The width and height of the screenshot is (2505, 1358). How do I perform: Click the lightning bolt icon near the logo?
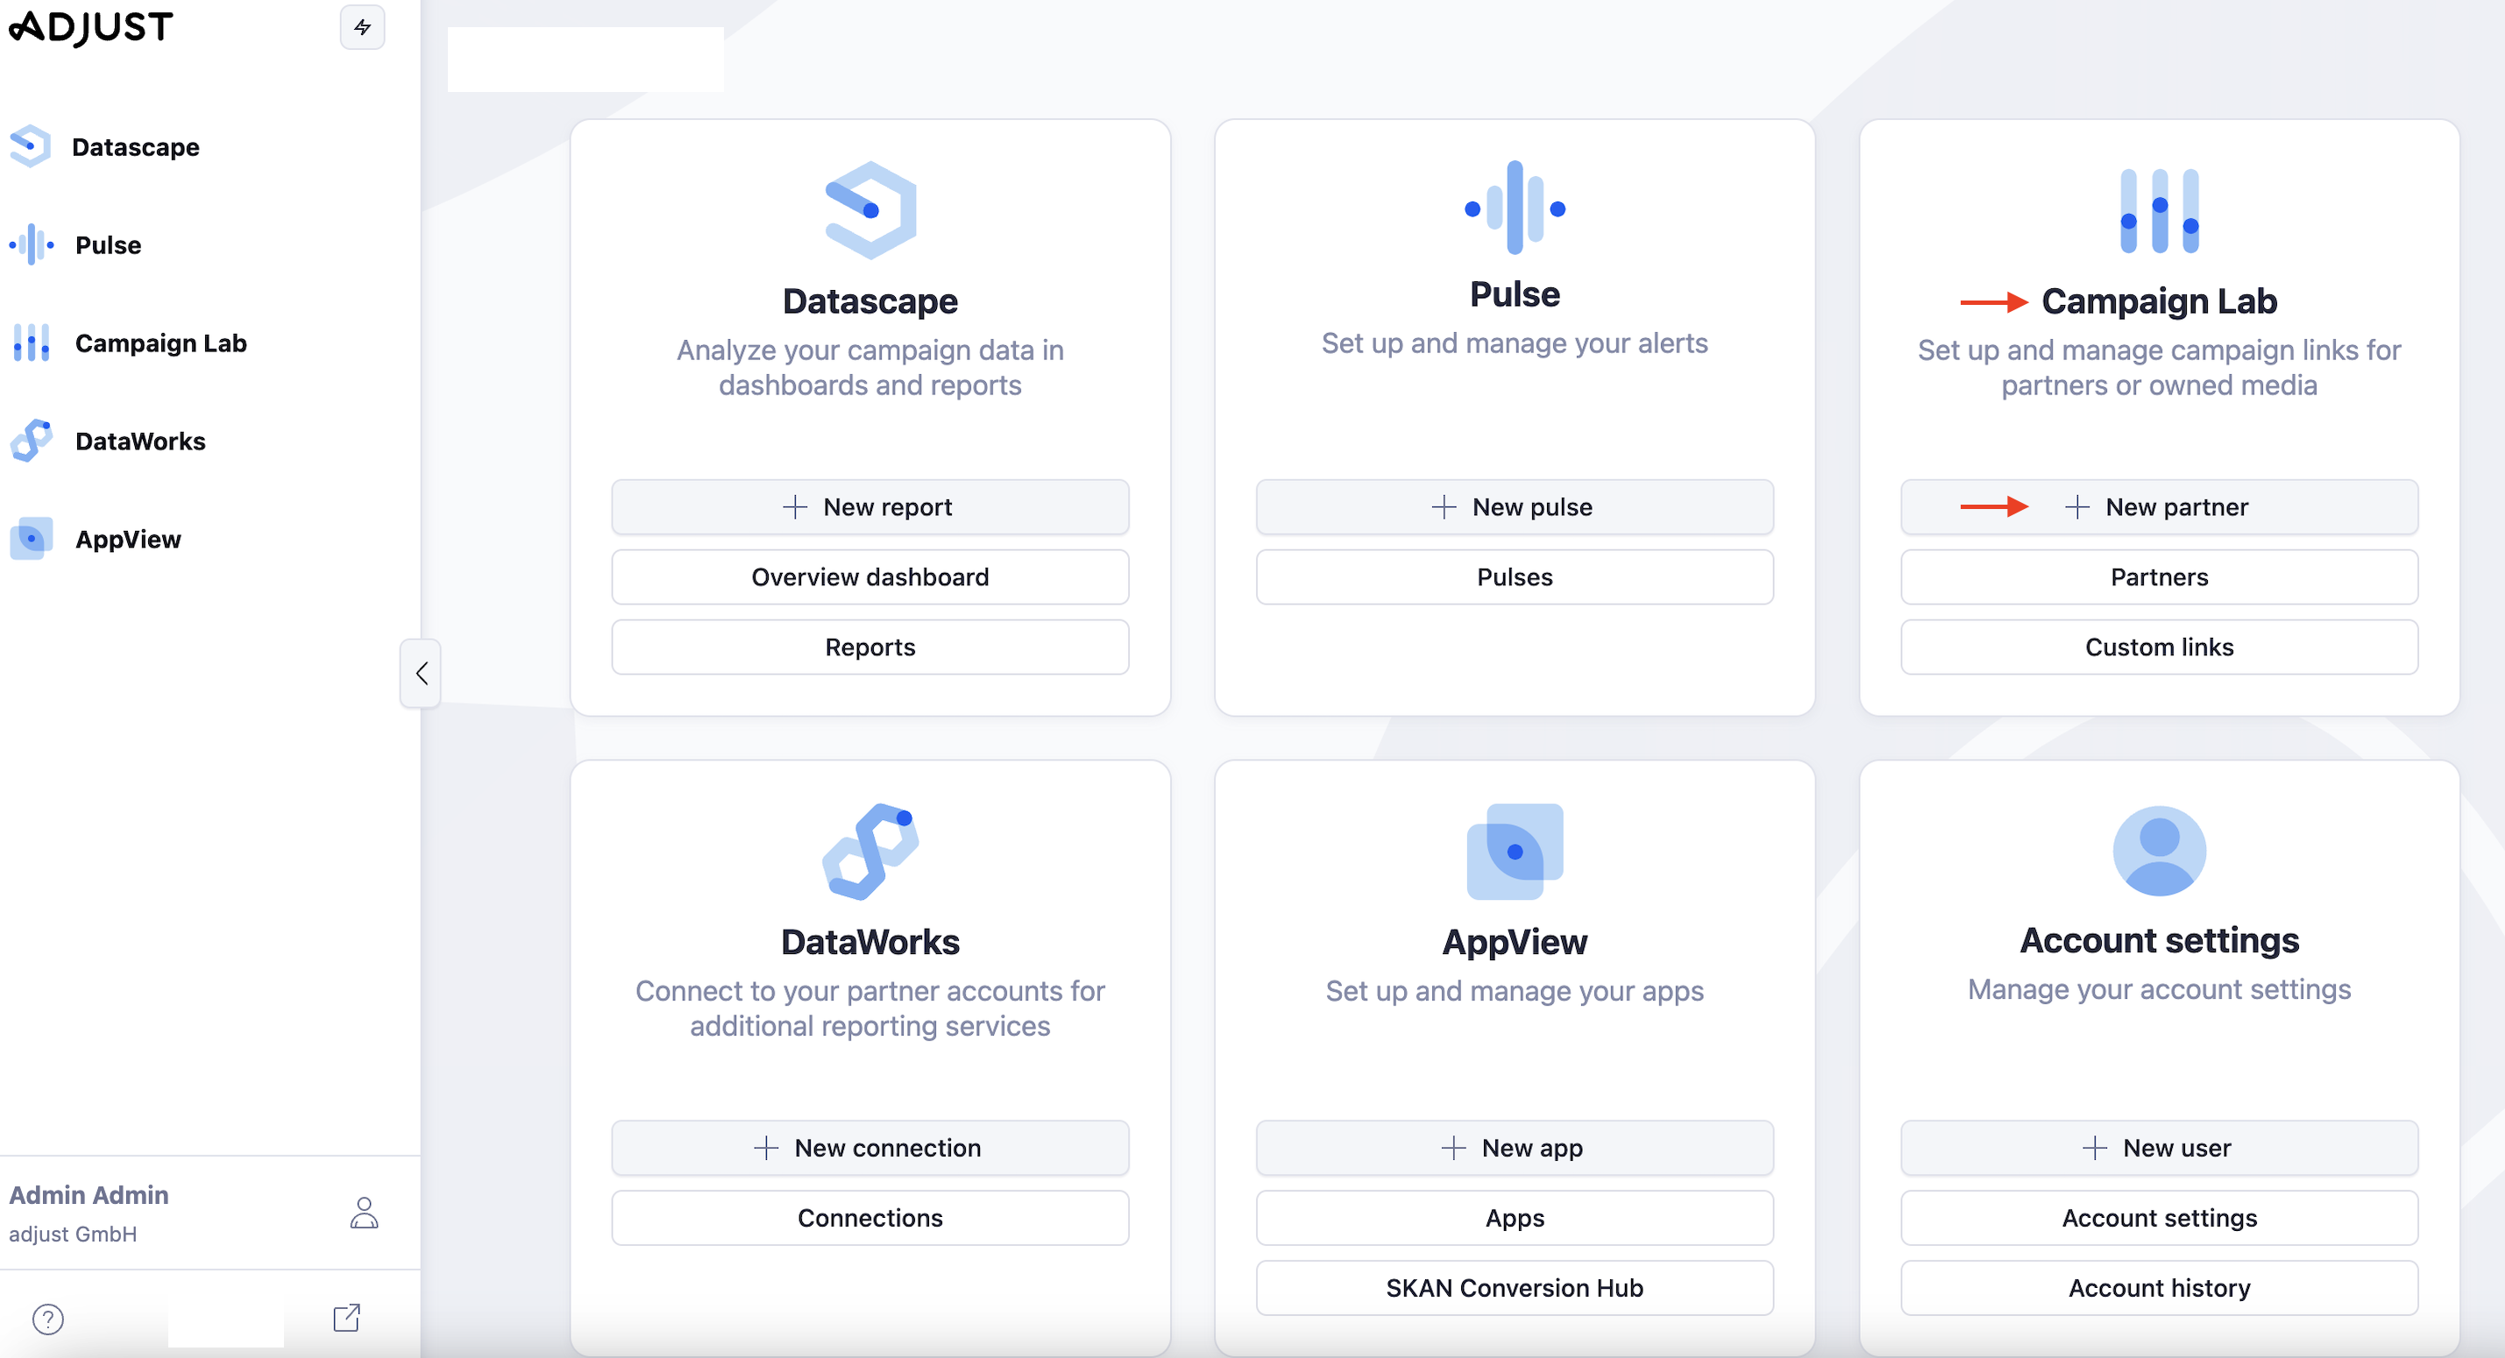tap(362, 27)
